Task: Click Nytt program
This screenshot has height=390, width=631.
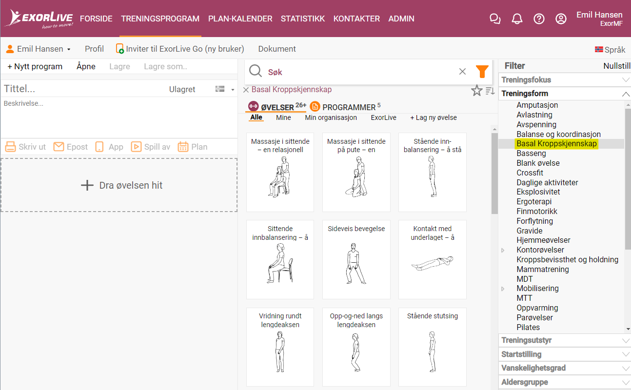Action: (35, 66)
